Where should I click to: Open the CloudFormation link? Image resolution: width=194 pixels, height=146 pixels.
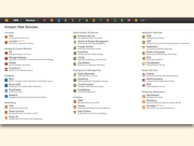click(86, 84)
